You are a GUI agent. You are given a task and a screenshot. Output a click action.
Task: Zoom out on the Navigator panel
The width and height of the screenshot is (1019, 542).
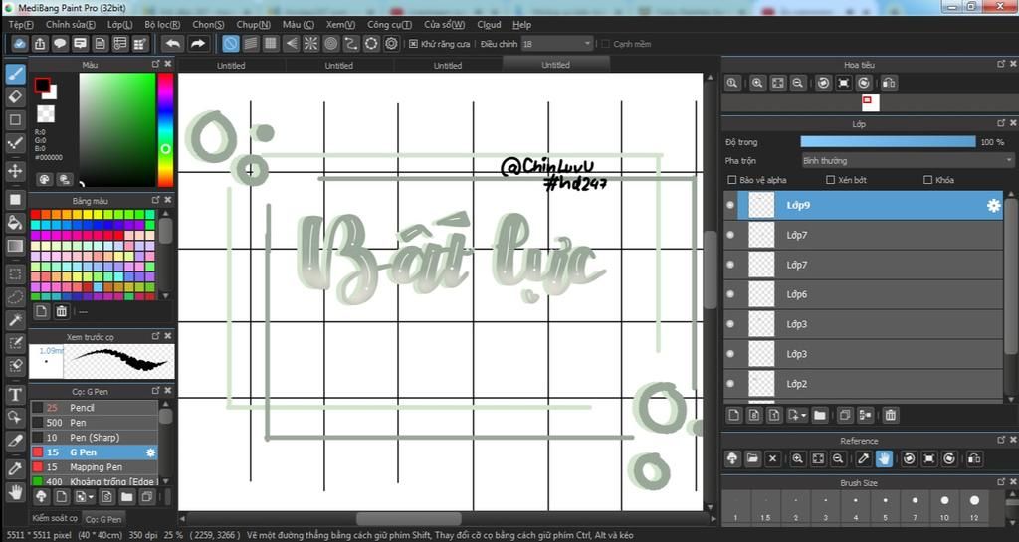797,83
